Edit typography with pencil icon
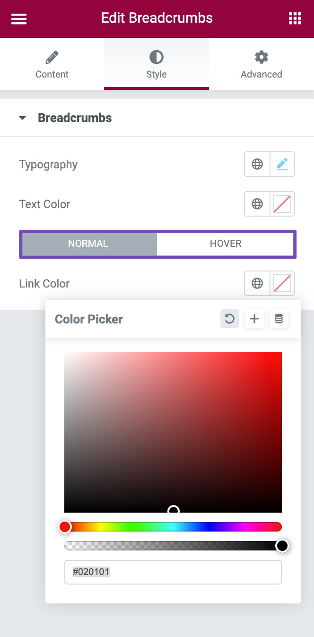The height and width of the screenshot is (637, 314). point(282,164)
